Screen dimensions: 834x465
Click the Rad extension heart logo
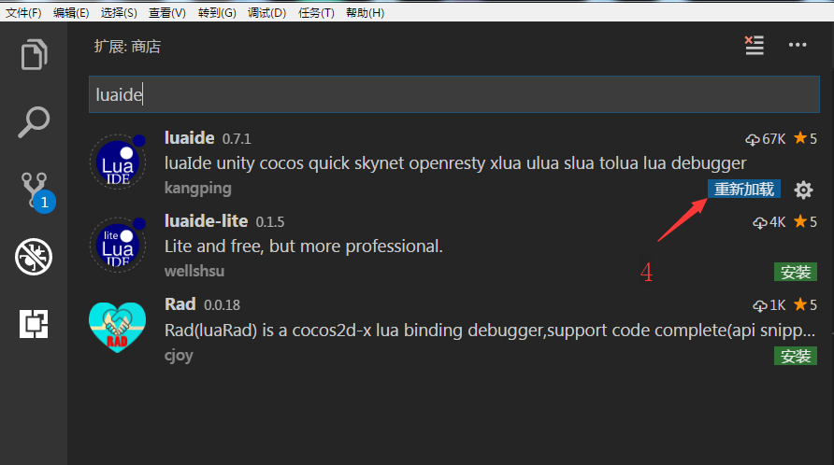pyautogui.click(x=117, y=328)
